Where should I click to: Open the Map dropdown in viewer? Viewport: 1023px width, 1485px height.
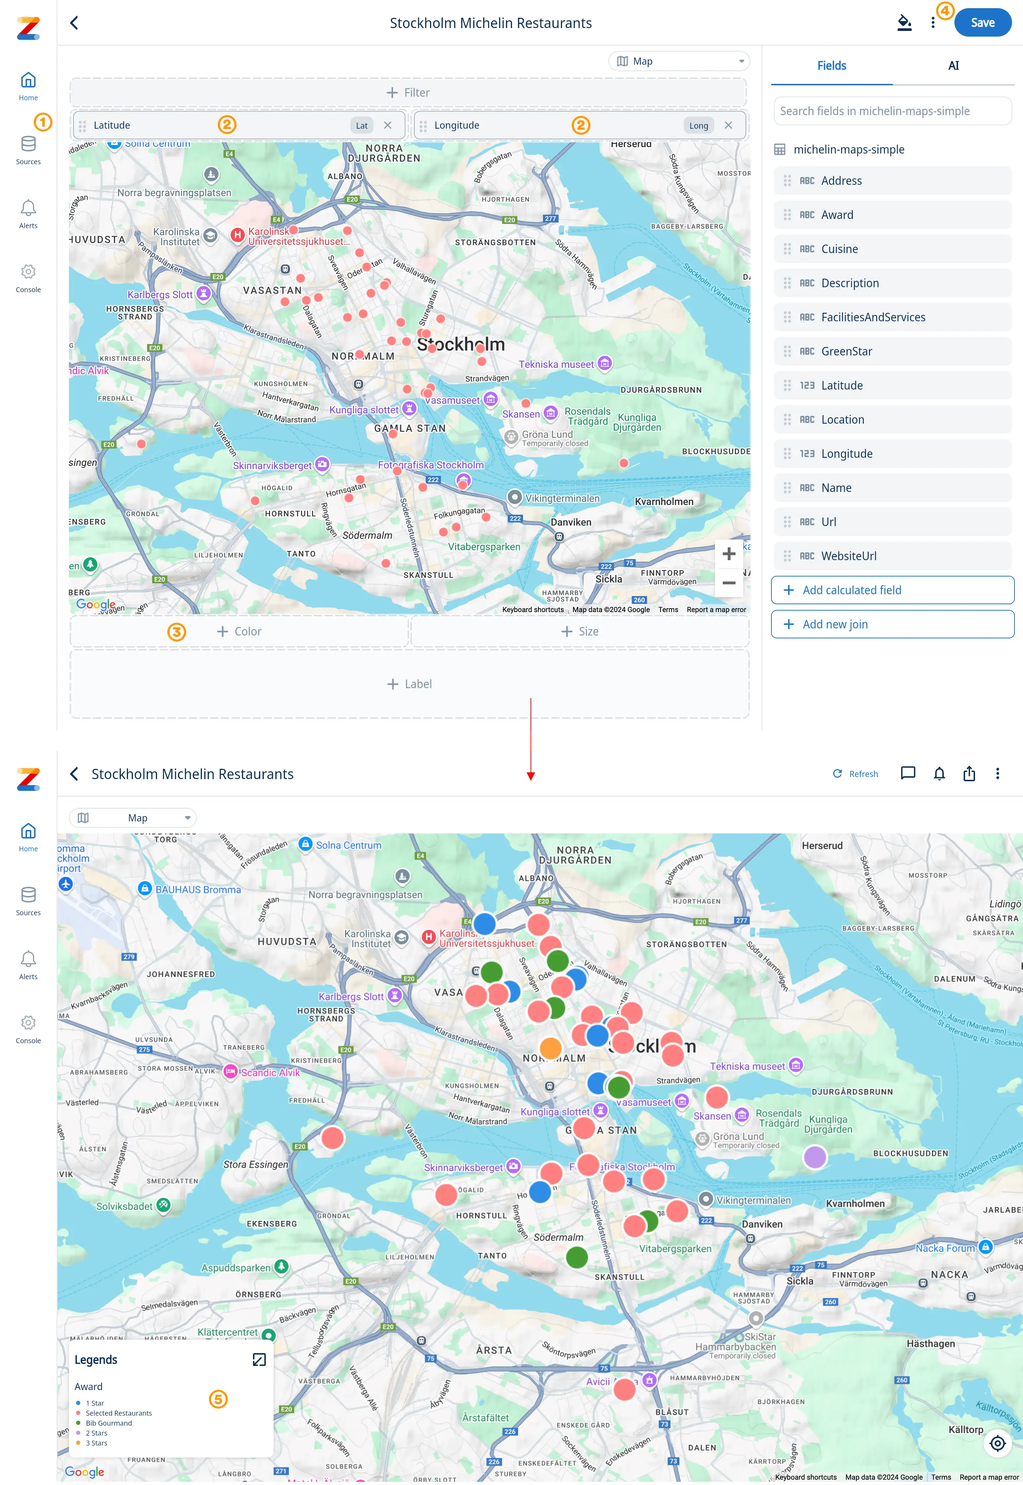[133, 817]
